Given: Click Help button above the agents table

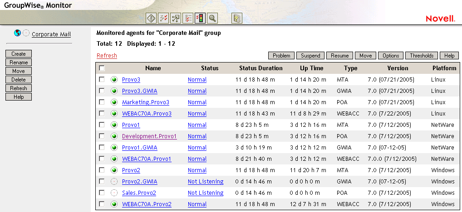Looking at the screenshot, I should pyautogui.click(x=449, y=56).
